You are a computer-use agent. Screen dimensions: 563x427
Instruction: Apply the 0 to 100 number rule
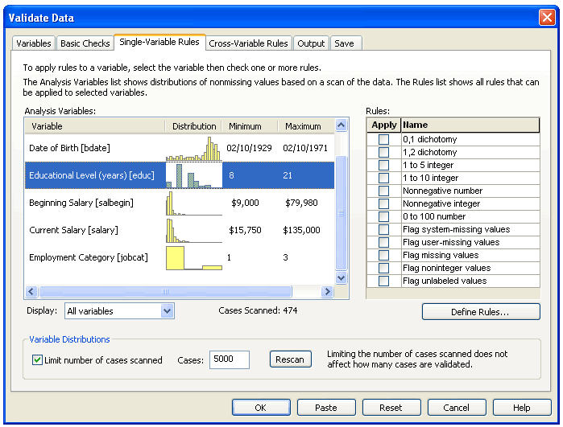(384, 217)
